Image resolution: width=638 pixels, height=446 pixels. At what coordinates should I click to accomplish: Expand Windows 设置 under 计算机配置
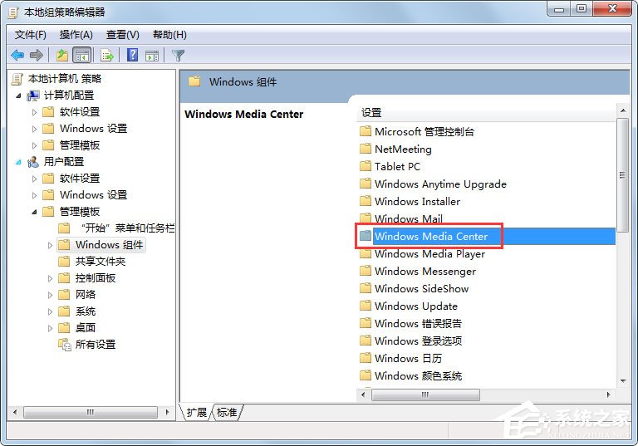pyautogui.click(x=35, y=129)
